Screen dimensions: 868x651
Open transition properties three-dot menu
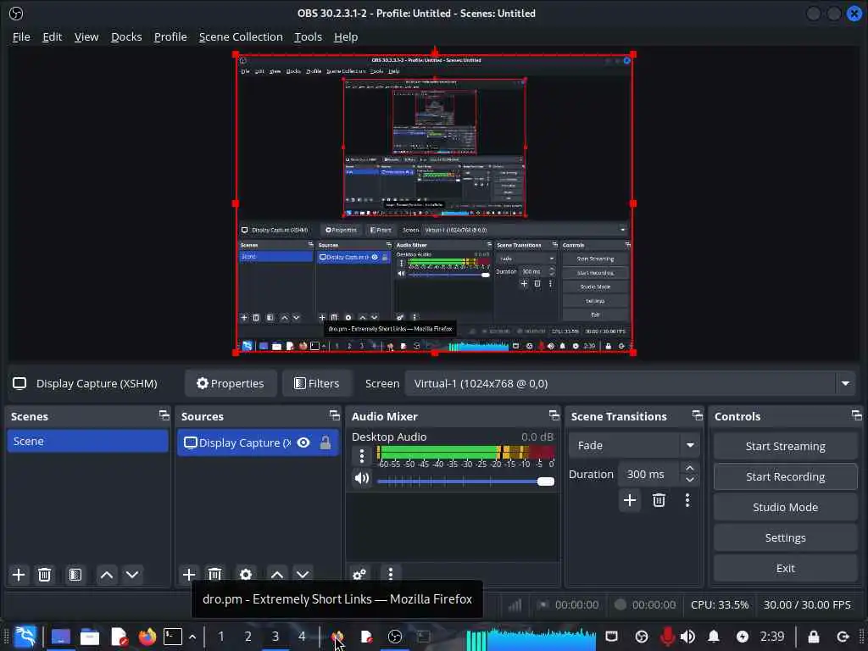[x=687, y=500]
